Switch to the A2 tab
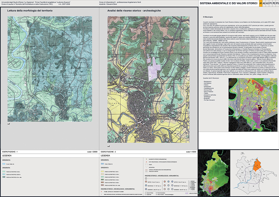Image resolution: width=279 pixels, height=197 pixels. 264,3
